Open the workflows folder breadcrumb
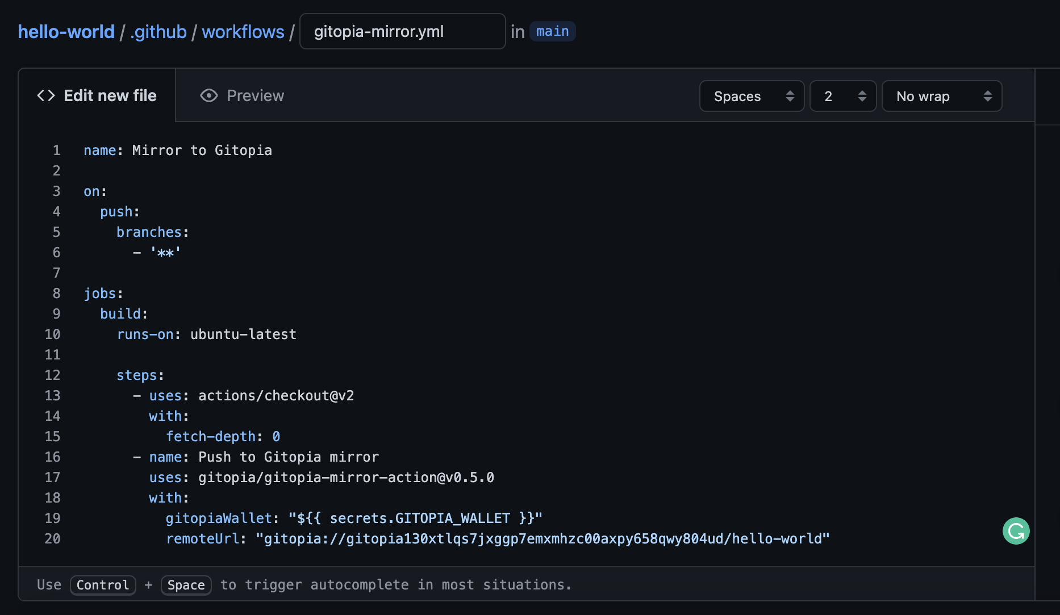 pos(243,32)
